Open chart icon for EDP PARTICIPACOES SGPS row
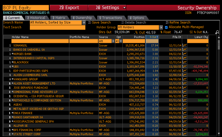Screen dimensions: 222x137 click(x=185, y=71)
